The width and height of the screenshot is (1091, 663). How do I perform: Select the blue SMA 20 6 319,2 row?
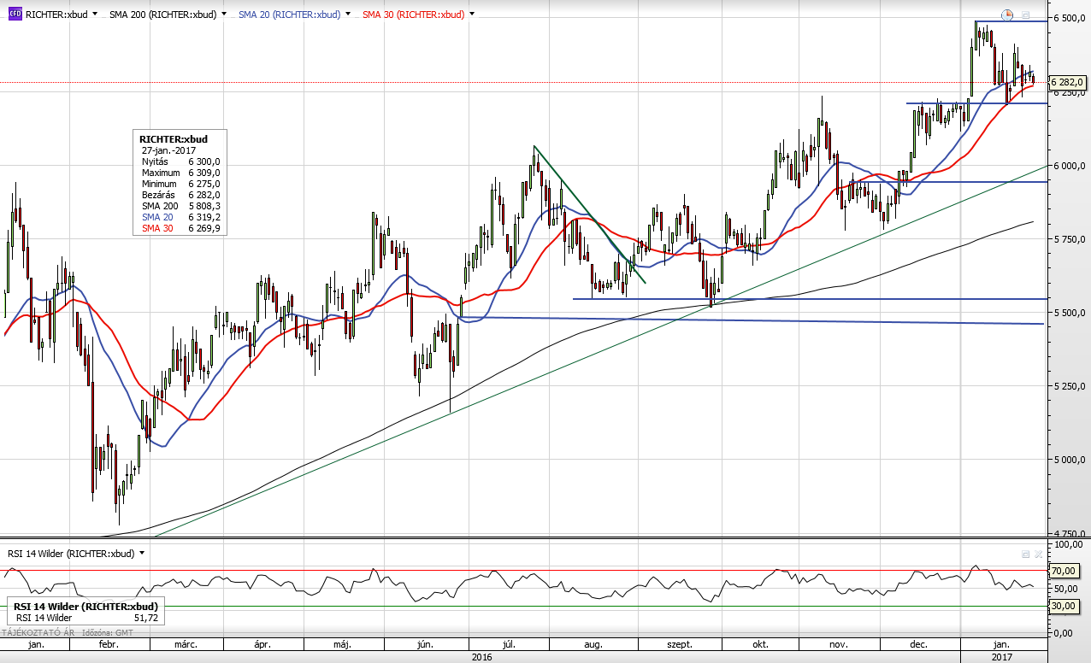[181, 217]
